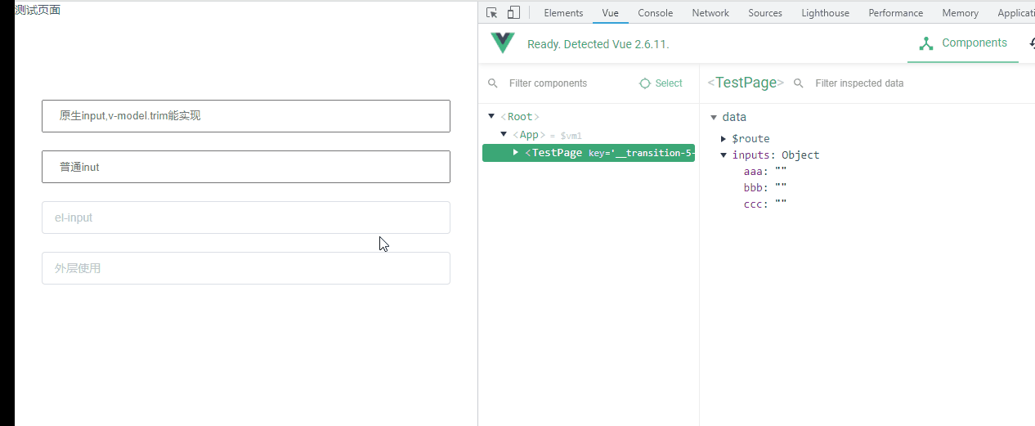Viewport: 1035px width, 426px height.
Task: Collapse the Root tree node
Action: (x=491, y=117)
